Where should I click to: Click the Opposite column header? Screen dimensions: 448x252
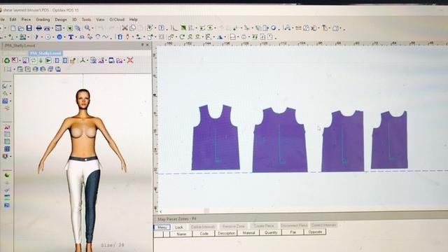pos(315,232)
